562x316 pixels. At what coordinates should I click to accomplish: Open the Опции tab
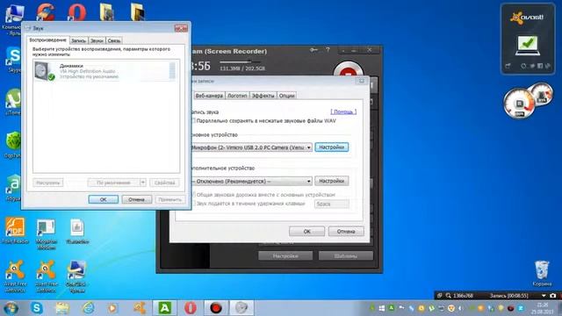tap(287, 96)
